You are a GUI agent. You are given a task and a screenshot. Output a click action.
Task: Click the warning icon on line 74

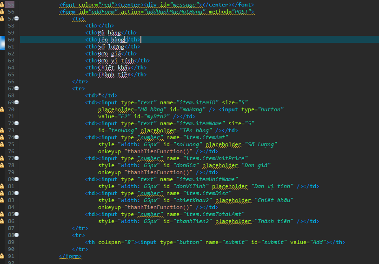[x=2, y=137]
